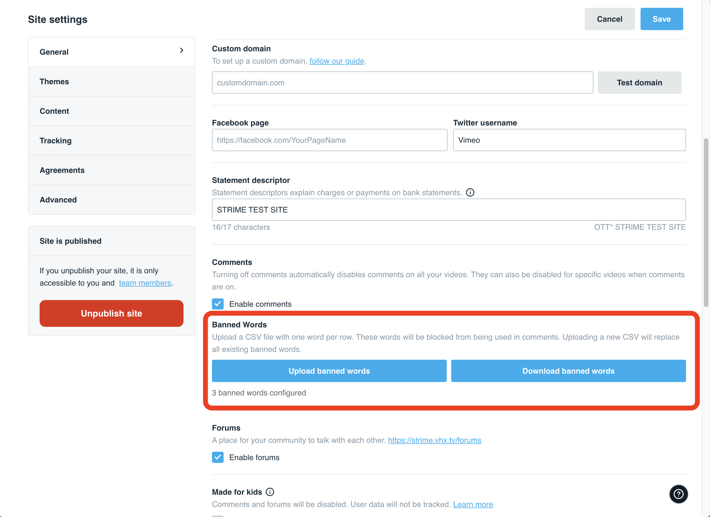
Task: Open the help question mark icon
Action: pyautogui.click(x=678, y=494)
